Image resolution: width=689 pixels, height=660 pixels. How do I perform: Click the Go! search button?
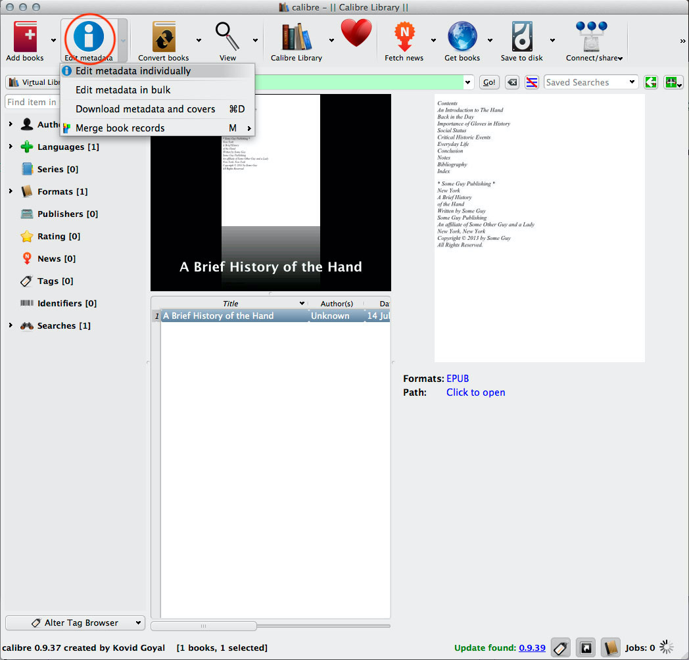tap(489, 82)
